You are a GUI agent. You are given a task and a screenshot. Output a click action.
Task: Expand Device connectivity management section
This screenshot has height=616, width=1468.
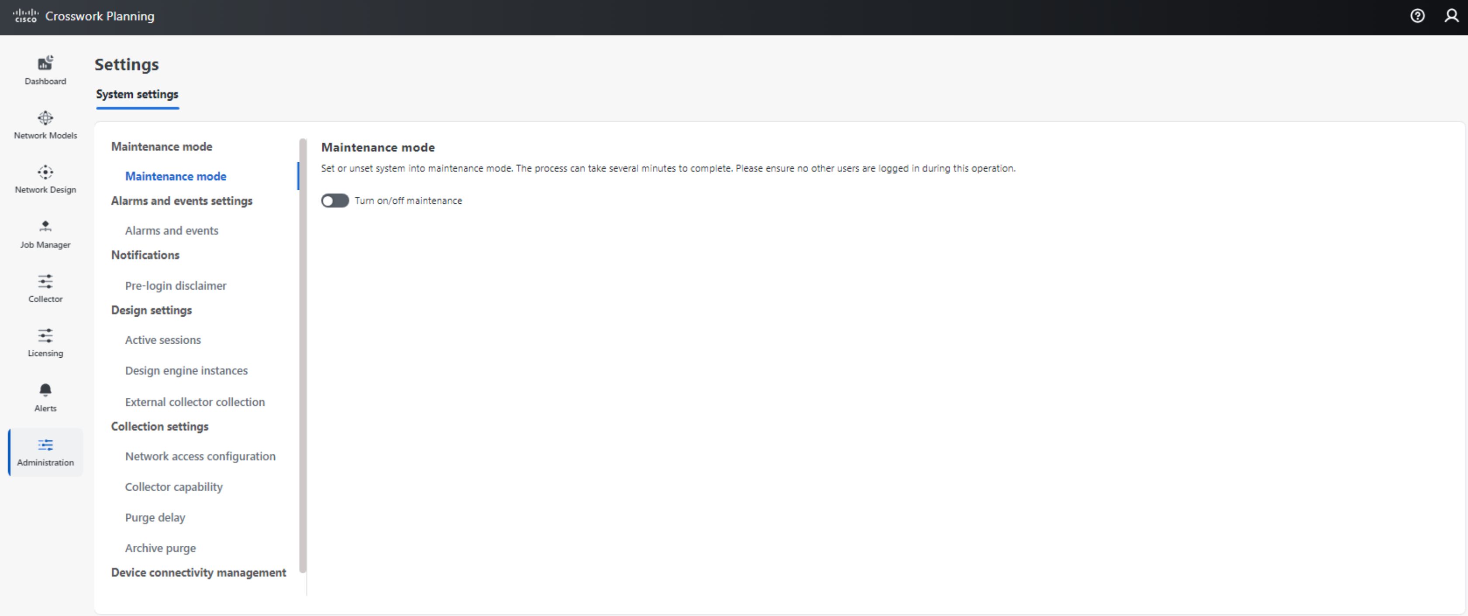pos(198,573)
